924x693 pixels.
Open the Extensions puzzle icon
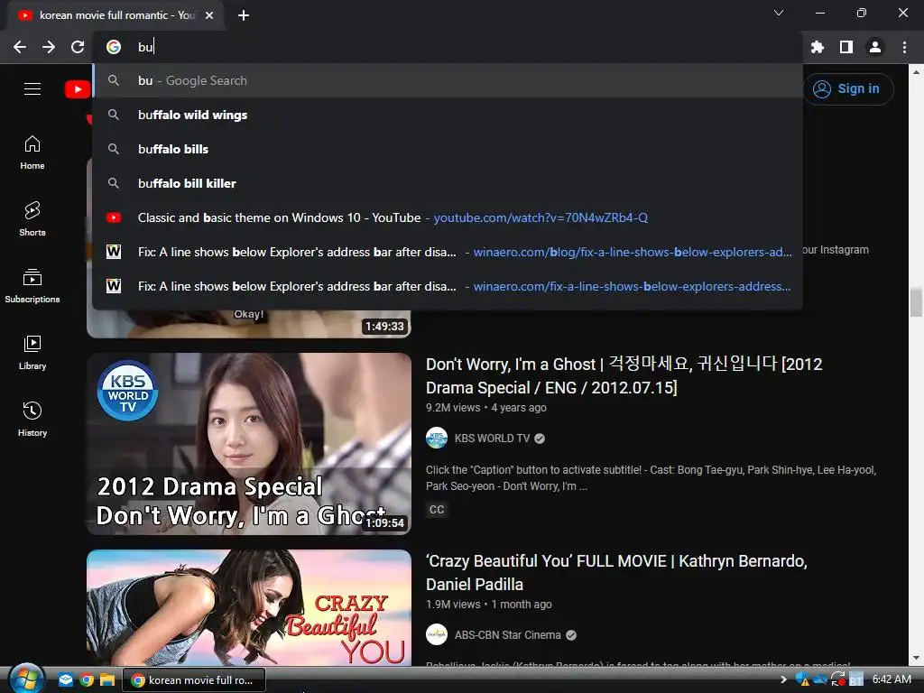(x=818, y=47)
